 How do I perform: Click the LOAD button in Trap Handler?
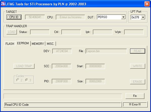pos(12,32)
